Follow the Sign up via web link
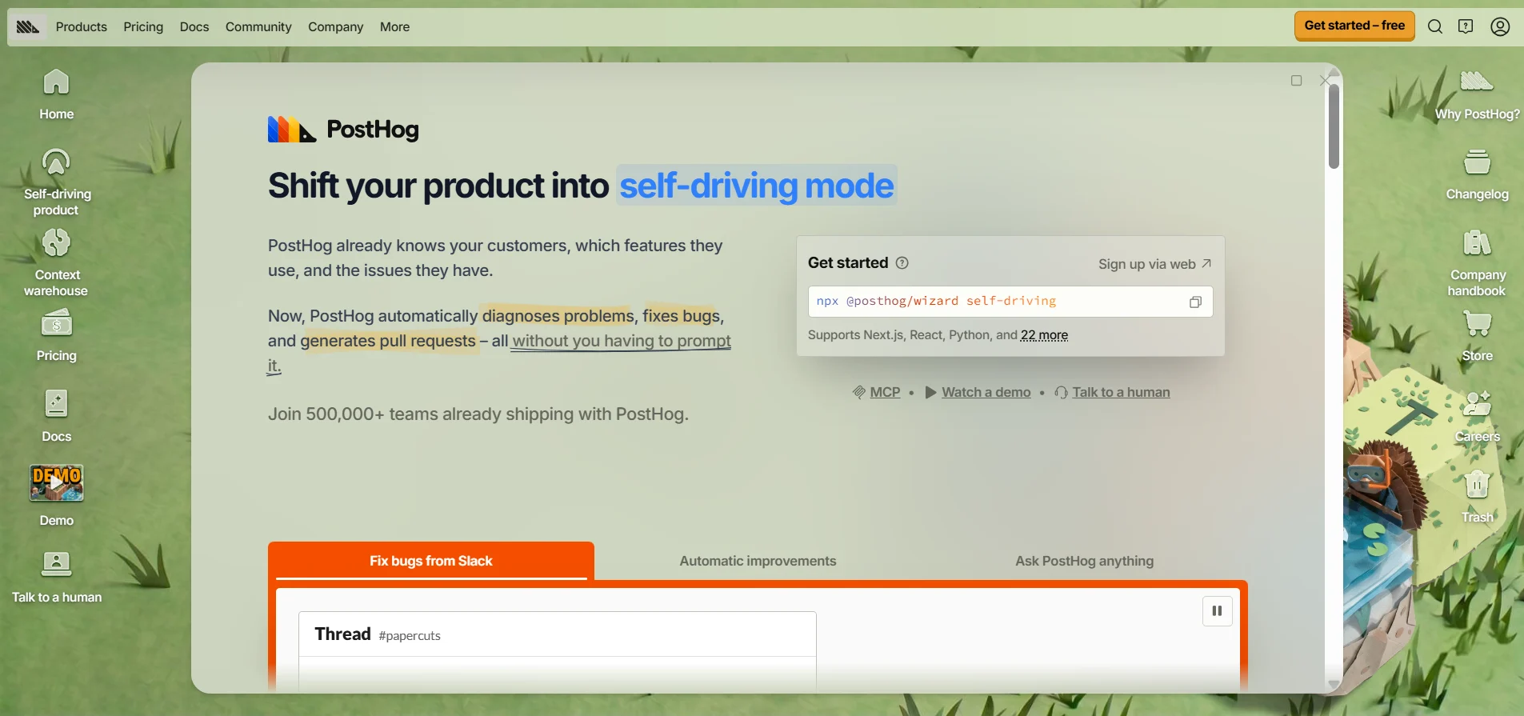Screen dimensions: 1524x716 point(1154,264)
